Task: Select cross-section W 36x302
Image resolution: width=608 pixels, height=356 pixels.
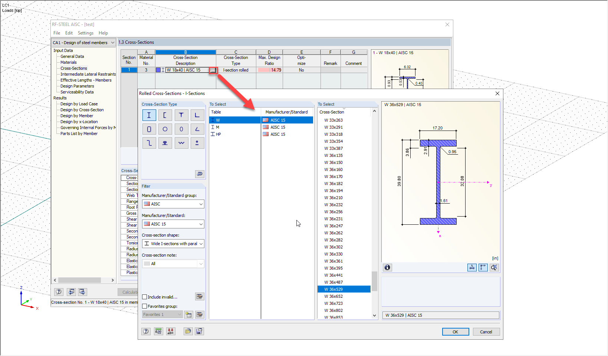Action: [x=344, y=247]
